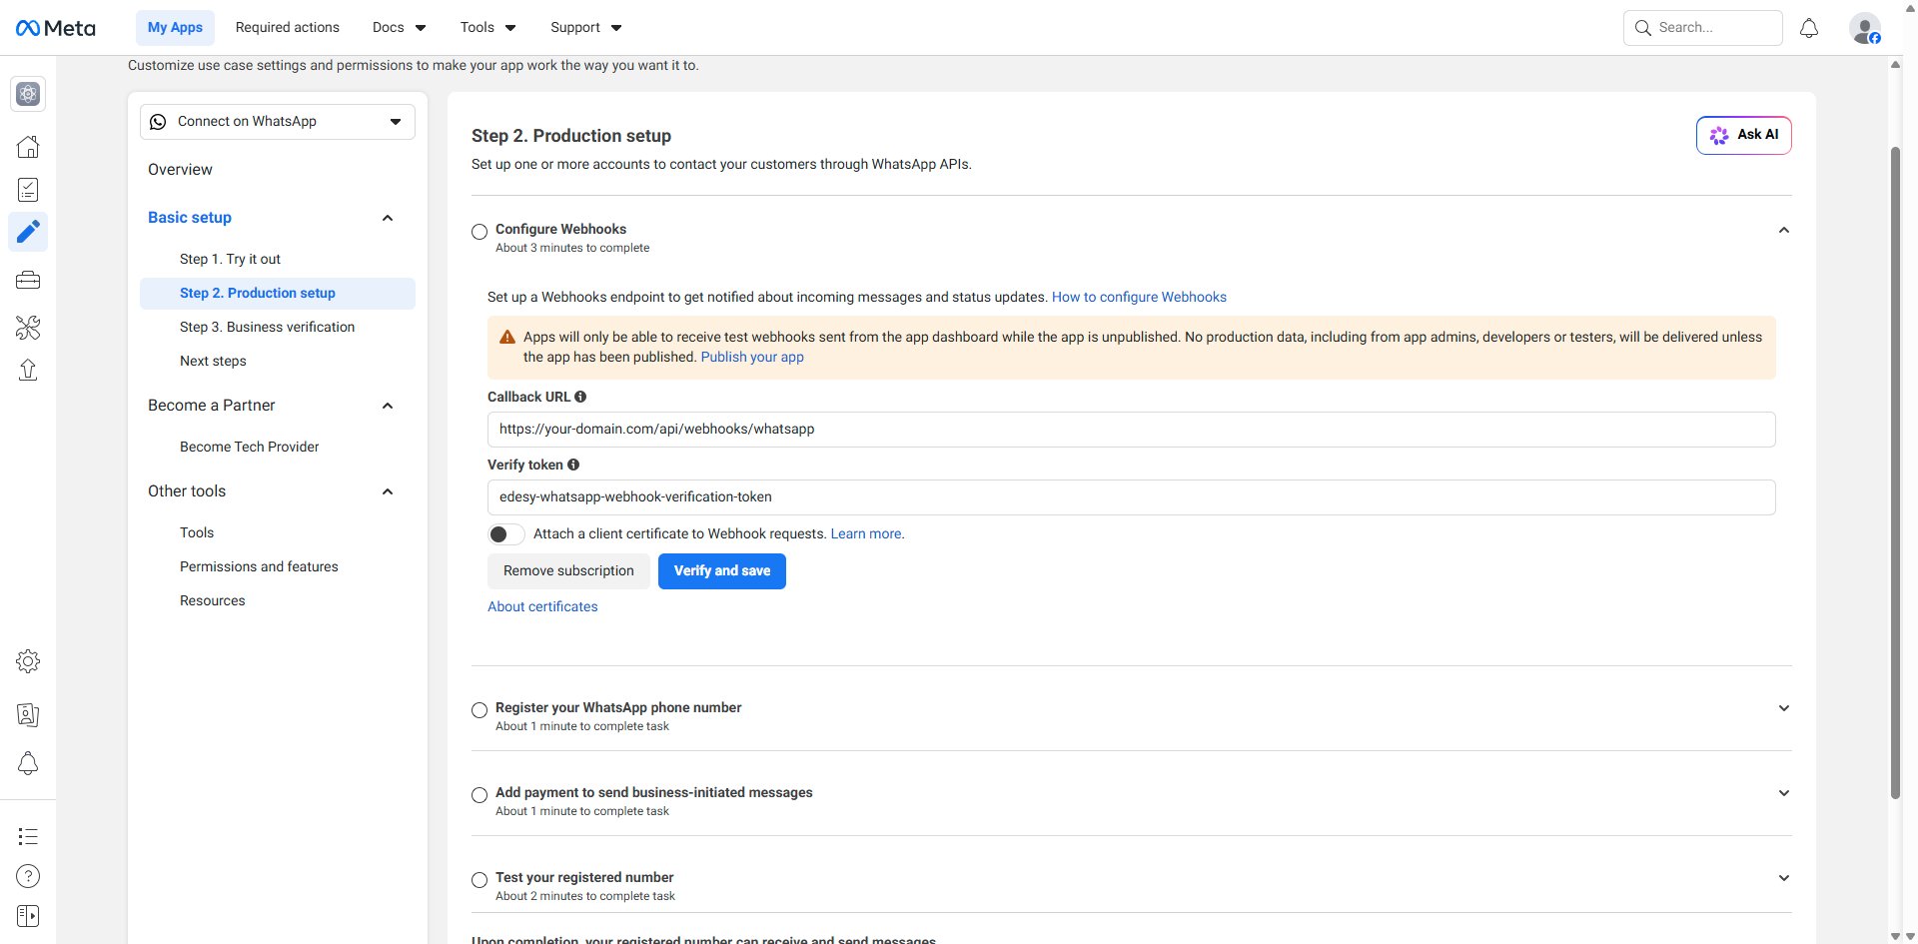Collapse the Configure Webhooks panel
Viewport: 1918px width, 944px height.
point(1783,230)
